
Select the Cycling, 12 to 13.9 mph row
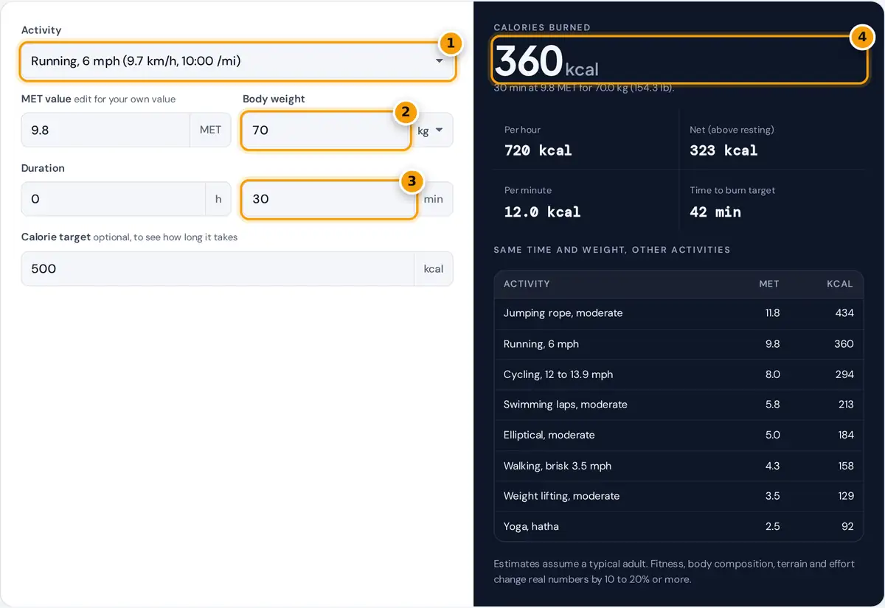(678, 374)
